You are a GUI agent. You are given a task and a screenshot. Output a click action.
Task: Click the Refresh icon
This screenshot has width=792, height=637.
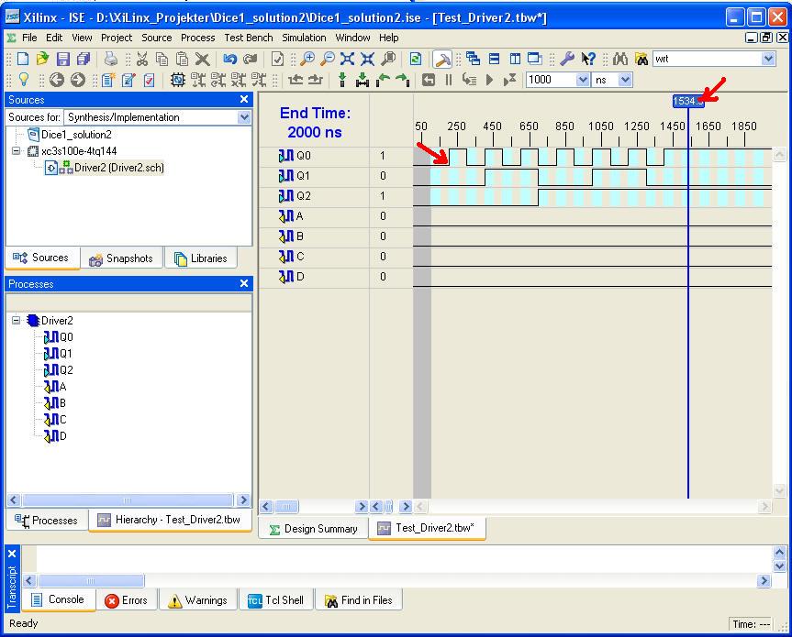coord(415,59)
